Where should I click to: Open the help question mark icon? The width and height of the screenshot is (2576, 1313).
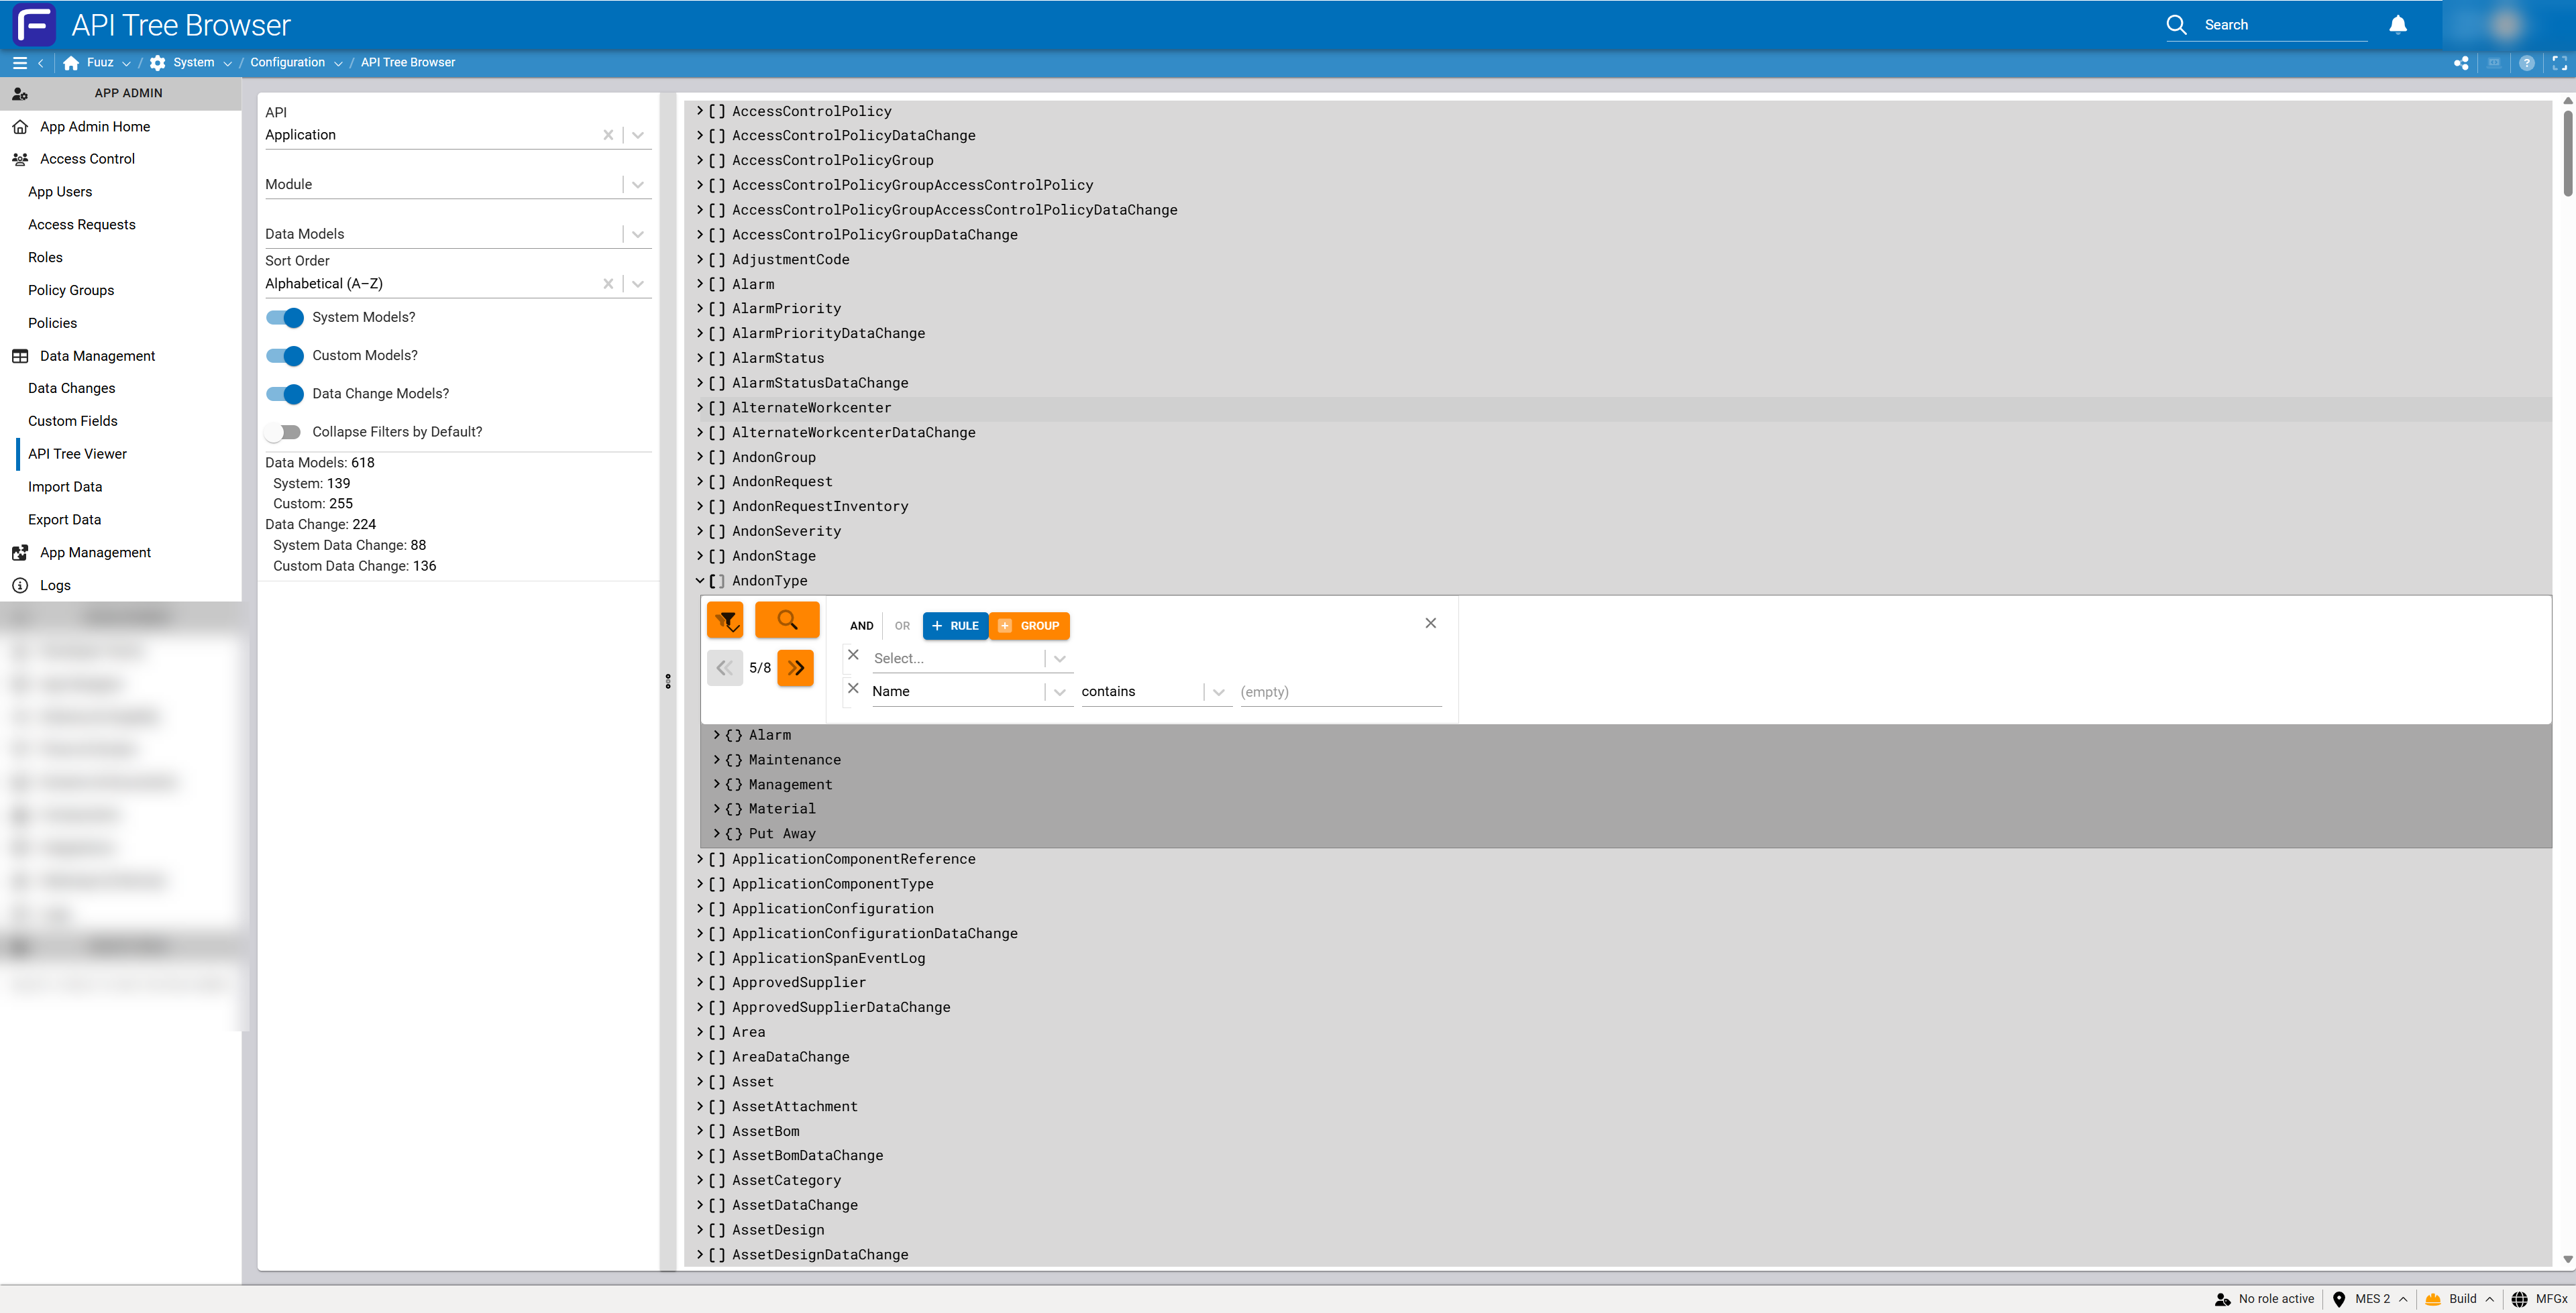tap(2527, 63)
